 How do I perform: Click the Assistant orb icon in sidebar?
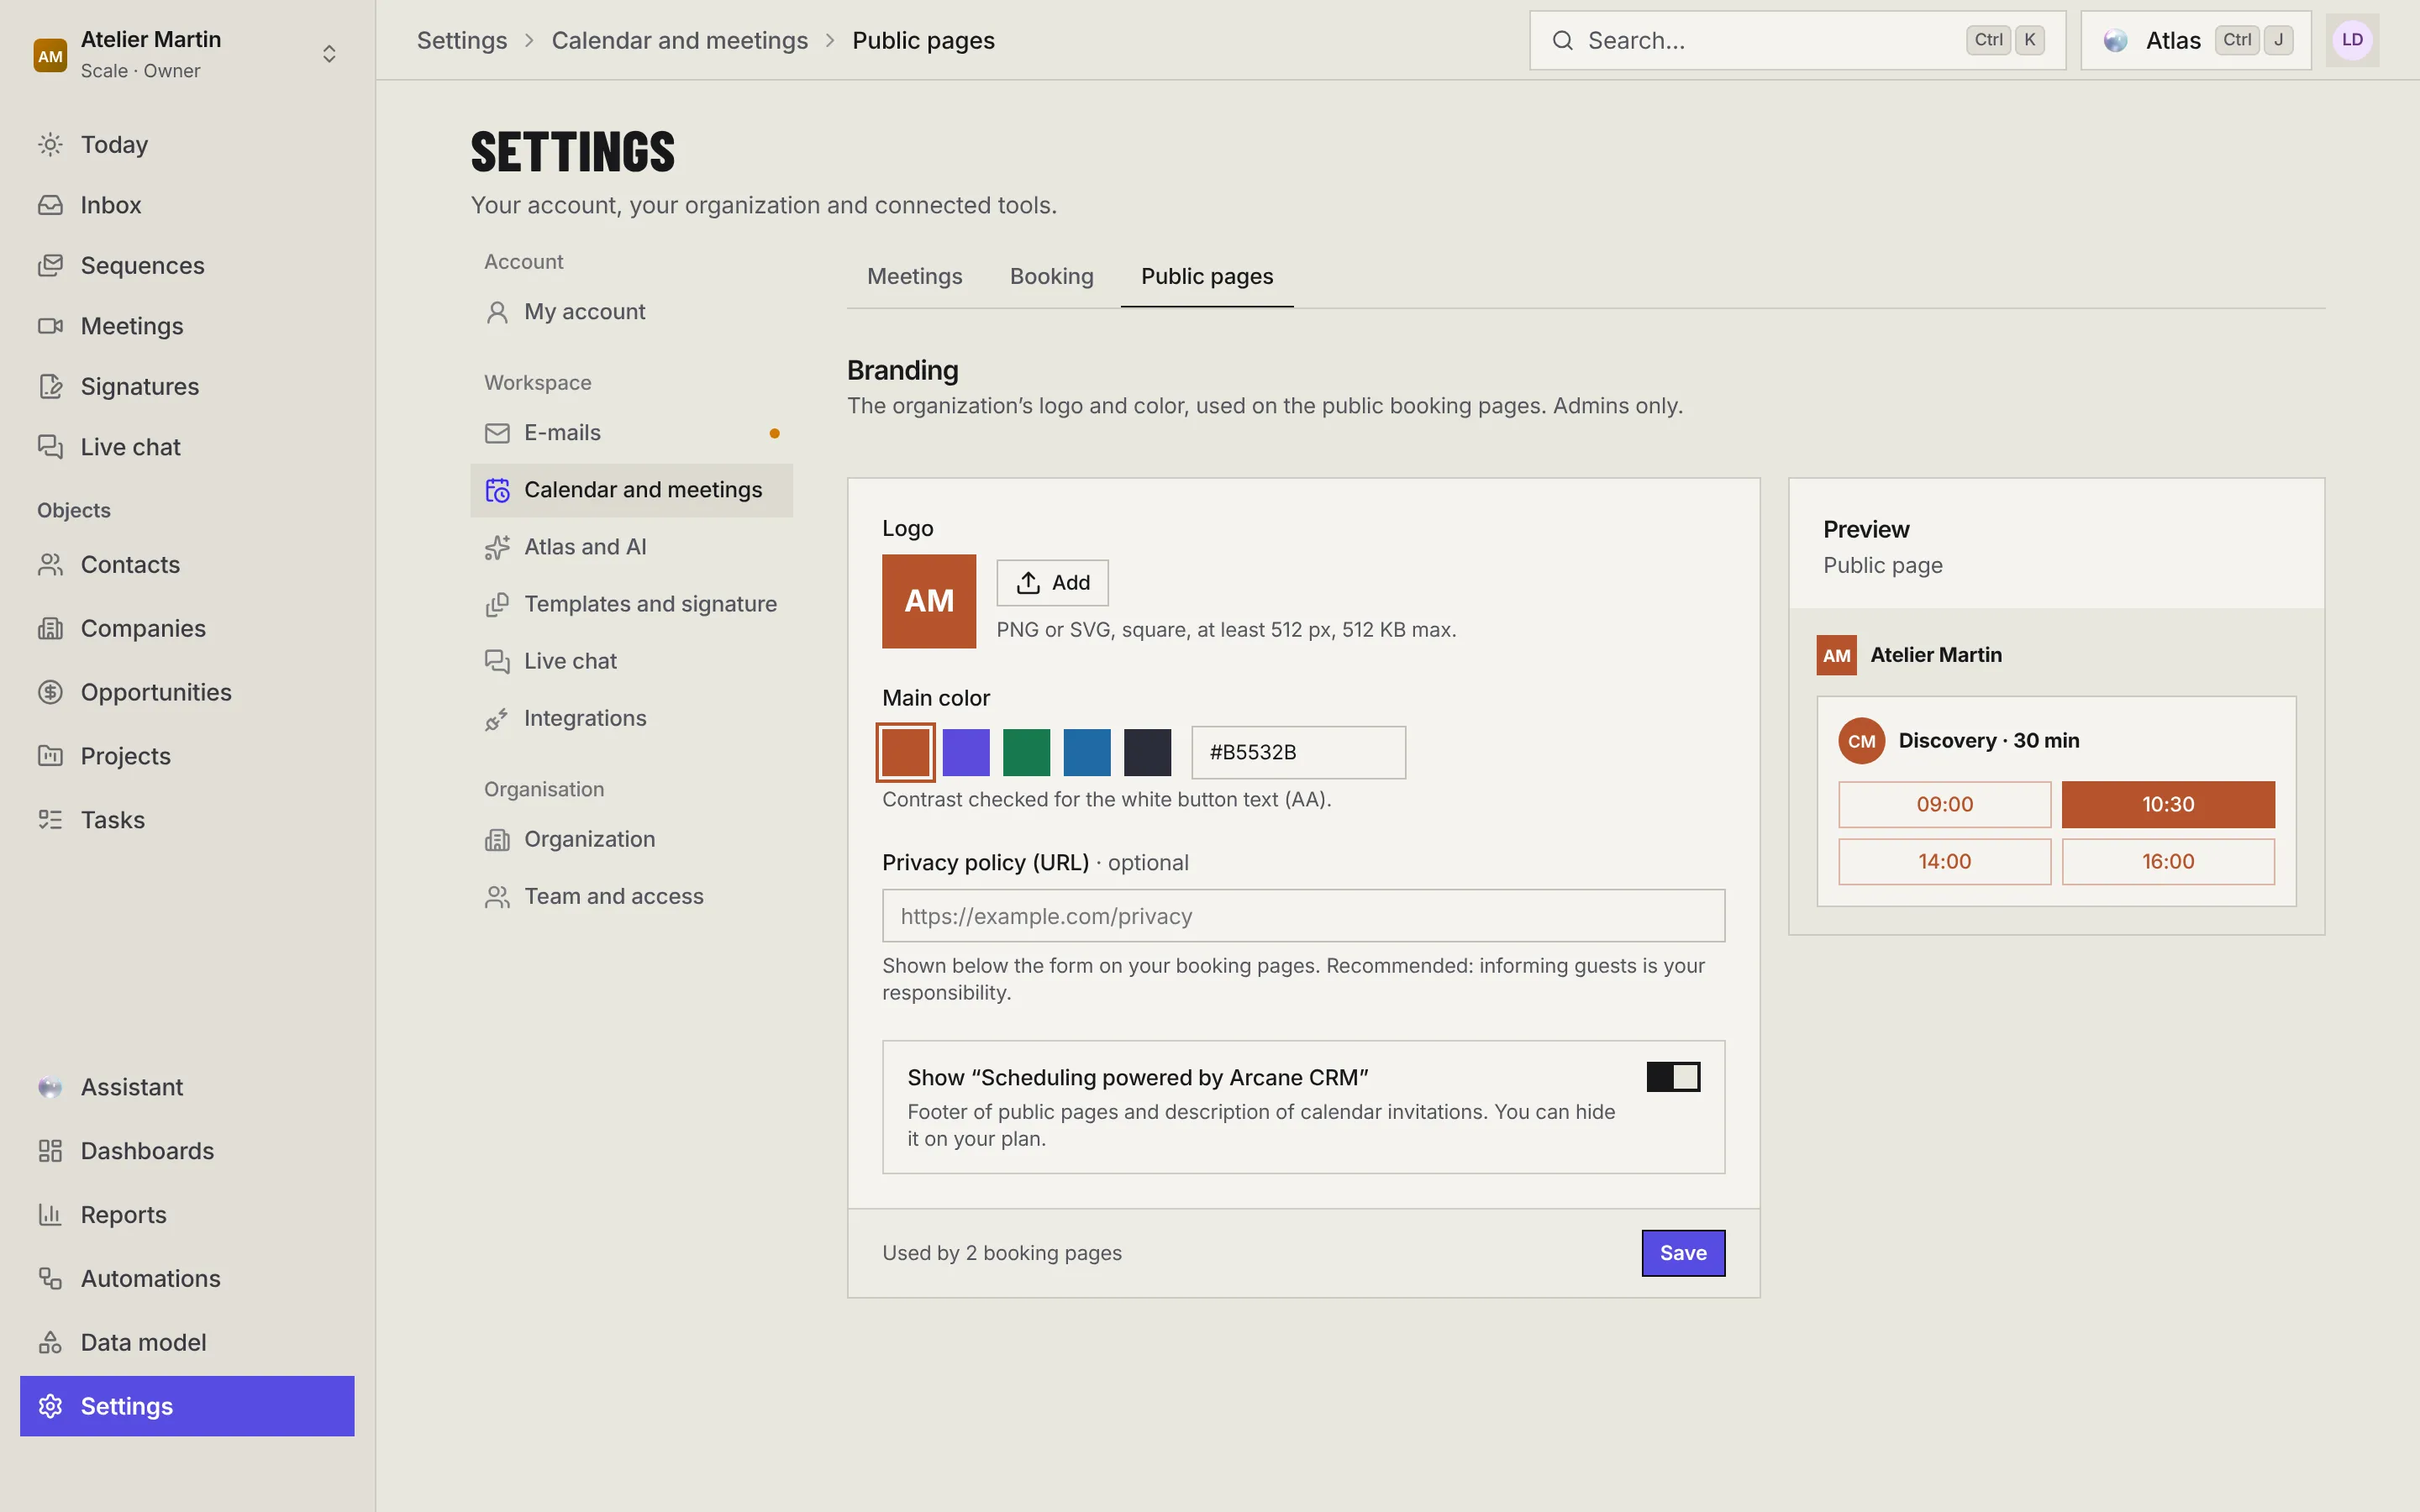pyautogui.click(x=50, y=1087)
